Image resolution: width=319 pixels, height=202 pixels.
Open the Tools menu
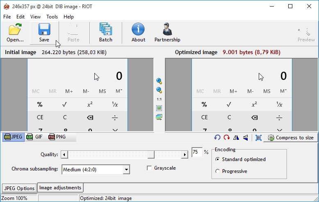point(52,17)
